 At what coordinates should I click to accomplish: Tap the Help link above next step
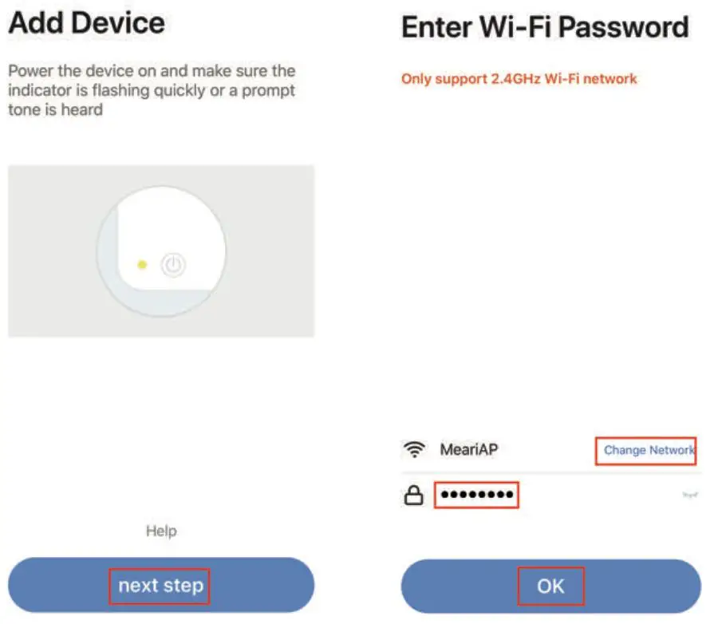click(x=161, y=531)
